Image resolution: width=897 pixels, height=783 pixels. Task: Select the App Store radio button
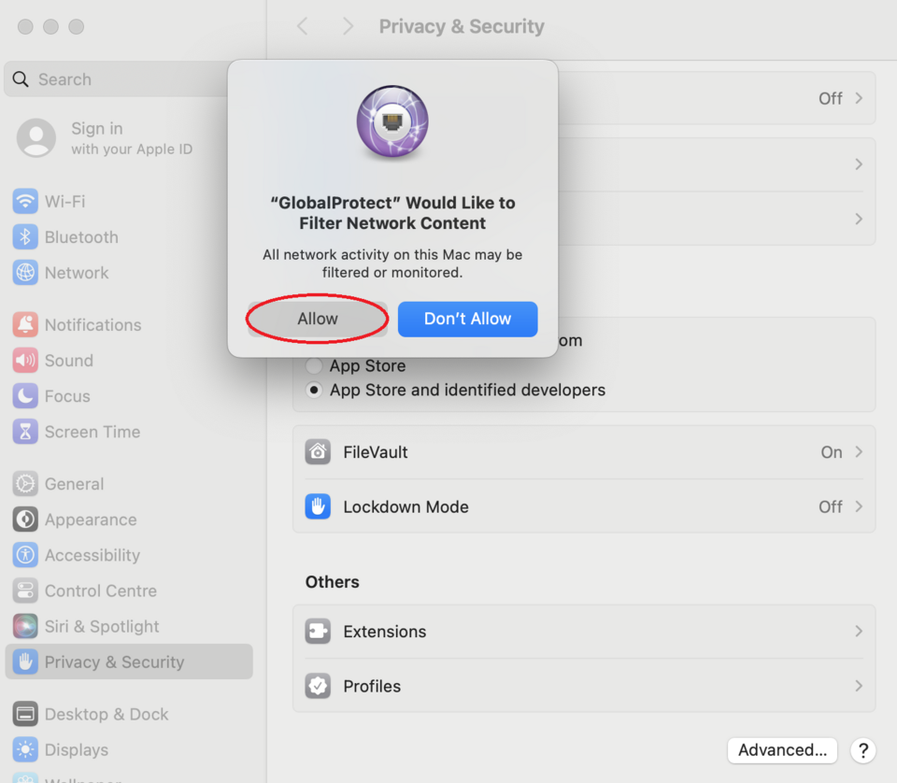pos(315,366)
